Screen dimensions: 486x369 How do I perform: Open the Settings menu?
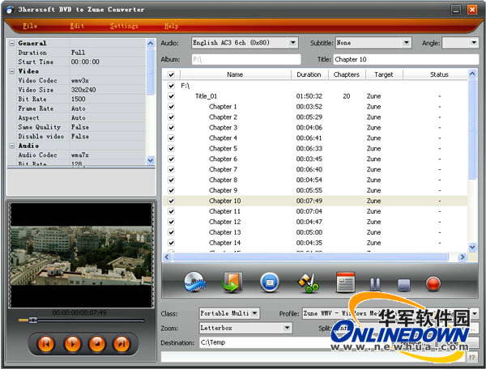click(124, 26)
